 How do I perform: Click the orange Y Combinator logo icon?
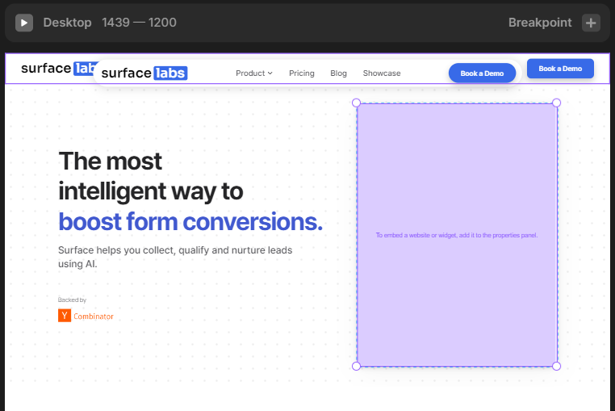(x=65, y=316)
